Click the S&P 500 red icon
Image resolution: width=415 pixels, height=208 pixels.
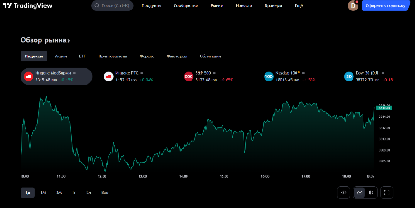(x=189, y=76)
